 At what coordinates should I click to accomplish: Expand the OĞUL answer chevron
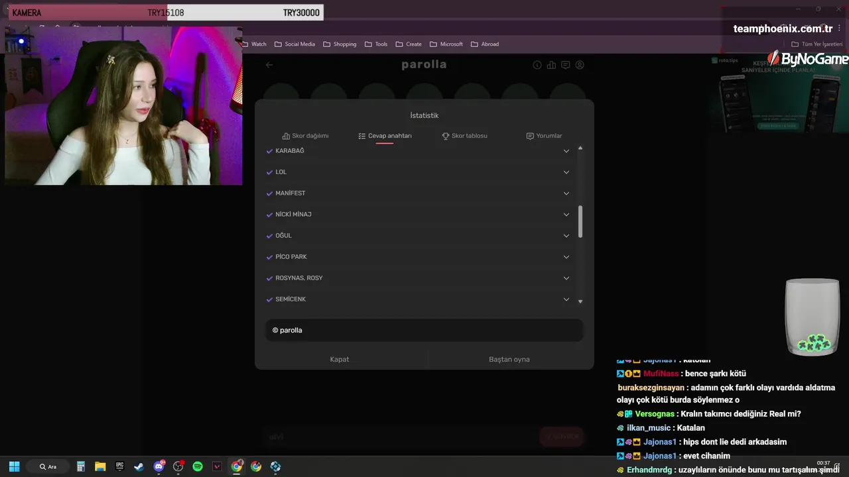[x=566, y=236]
